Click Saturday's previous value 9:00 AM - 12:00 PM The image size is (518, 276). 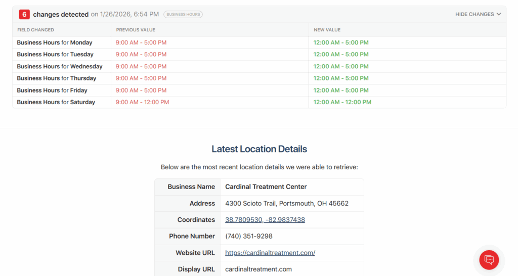click(143, 102)
